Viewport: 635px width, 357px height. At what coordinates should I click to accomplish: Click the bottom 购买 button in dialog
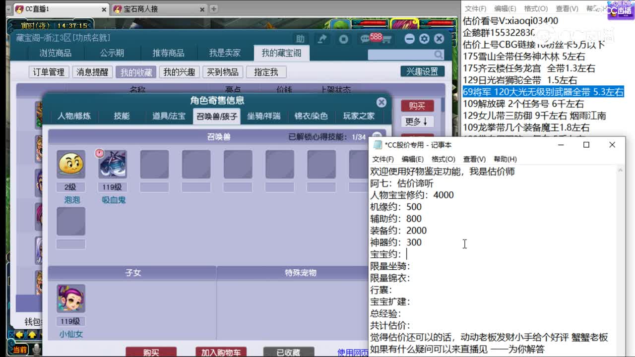(x=151, y=352)
